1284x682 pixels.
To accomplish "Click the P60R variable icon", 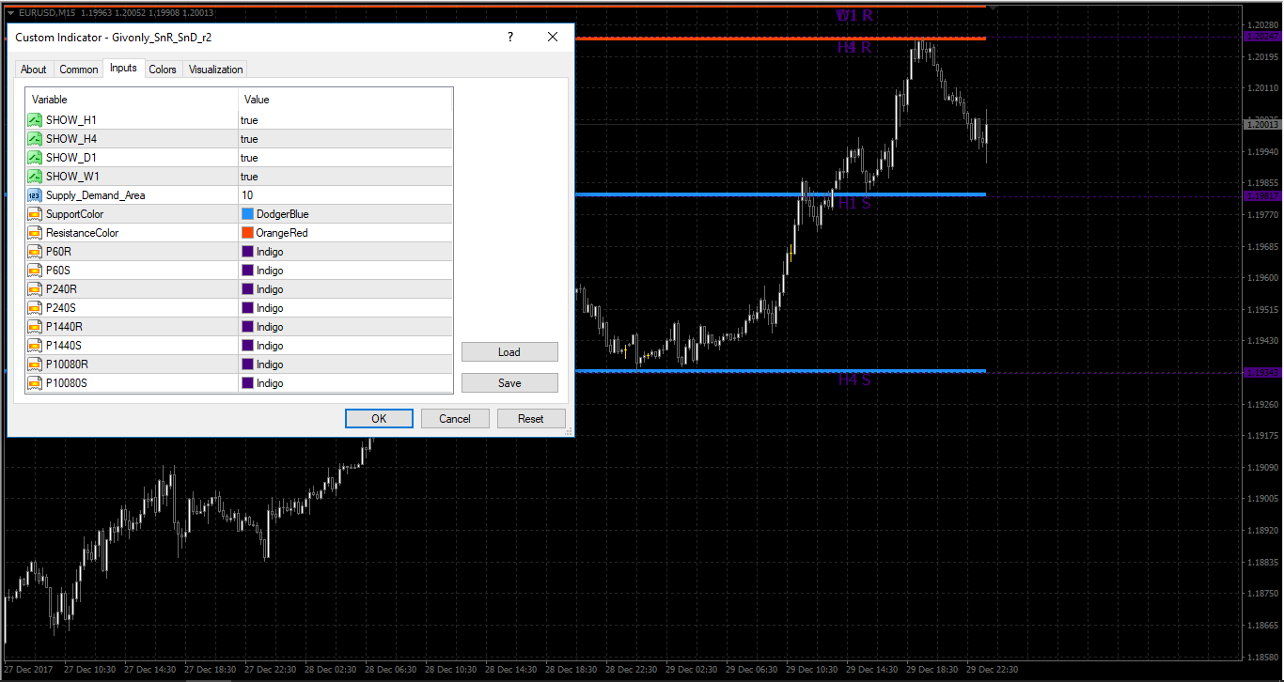I will click(x=35, y=252).
